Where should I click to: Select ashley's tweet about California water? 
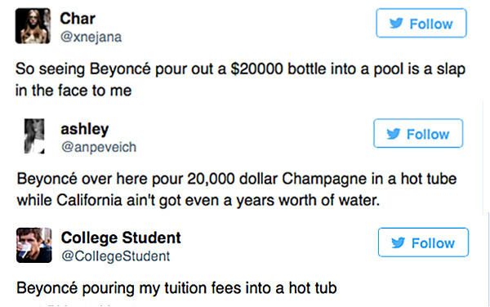237,189
